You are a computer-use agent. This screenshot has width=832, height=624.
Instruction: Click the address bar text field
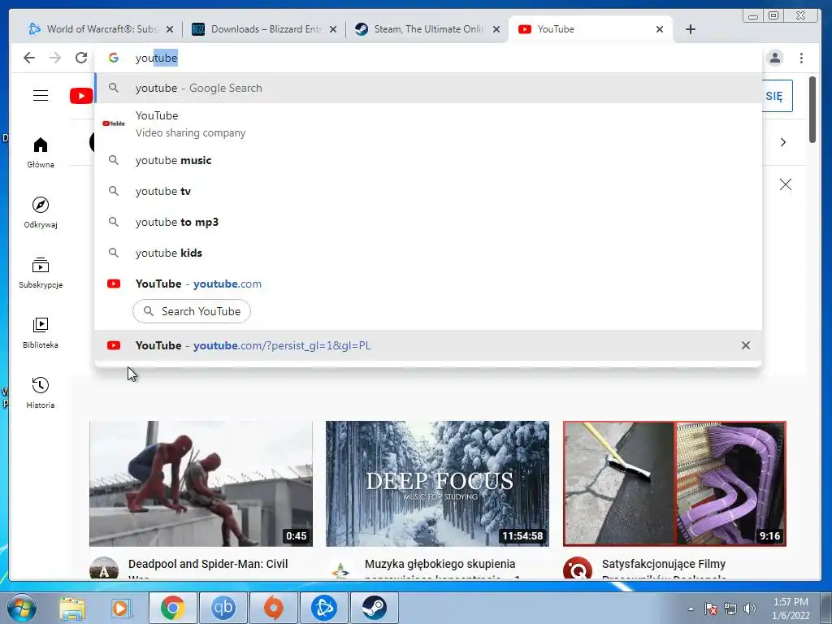click(427, 58)
